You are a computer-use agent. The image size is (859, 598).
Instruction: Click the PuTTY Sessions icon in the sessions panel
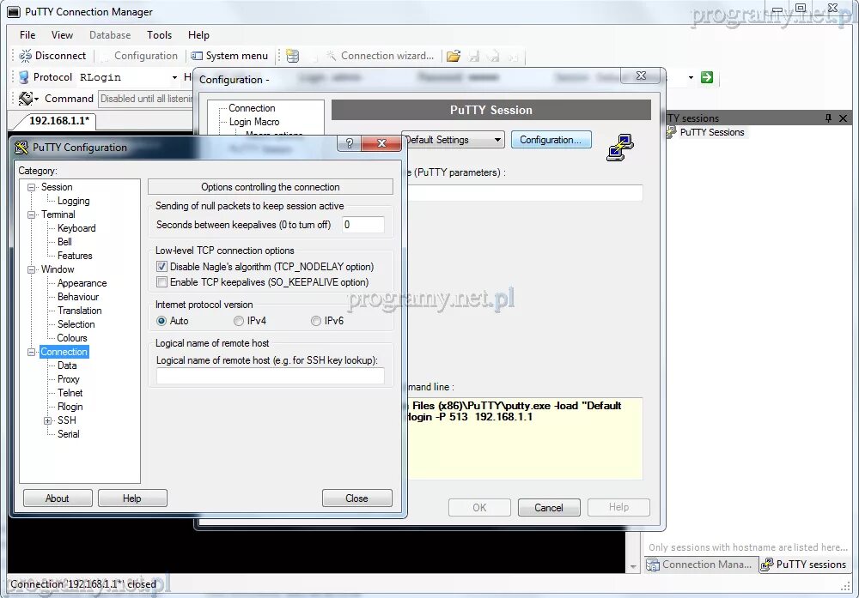pyautogui.click(x=672, y=132)
